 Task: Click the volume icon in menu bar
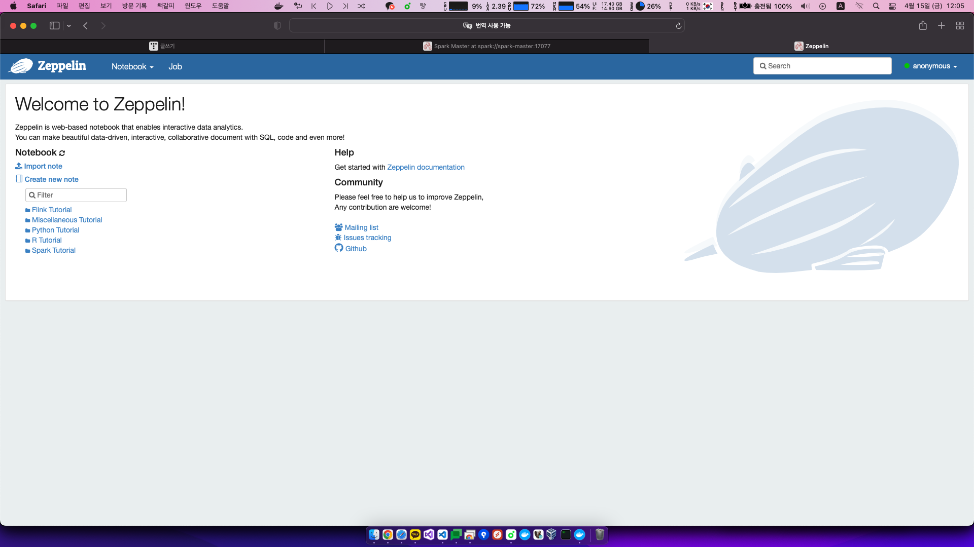[x=805, y=6]
